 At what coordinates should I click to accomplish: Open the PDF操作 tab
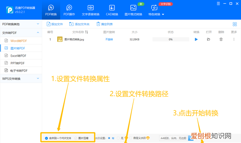69,10
